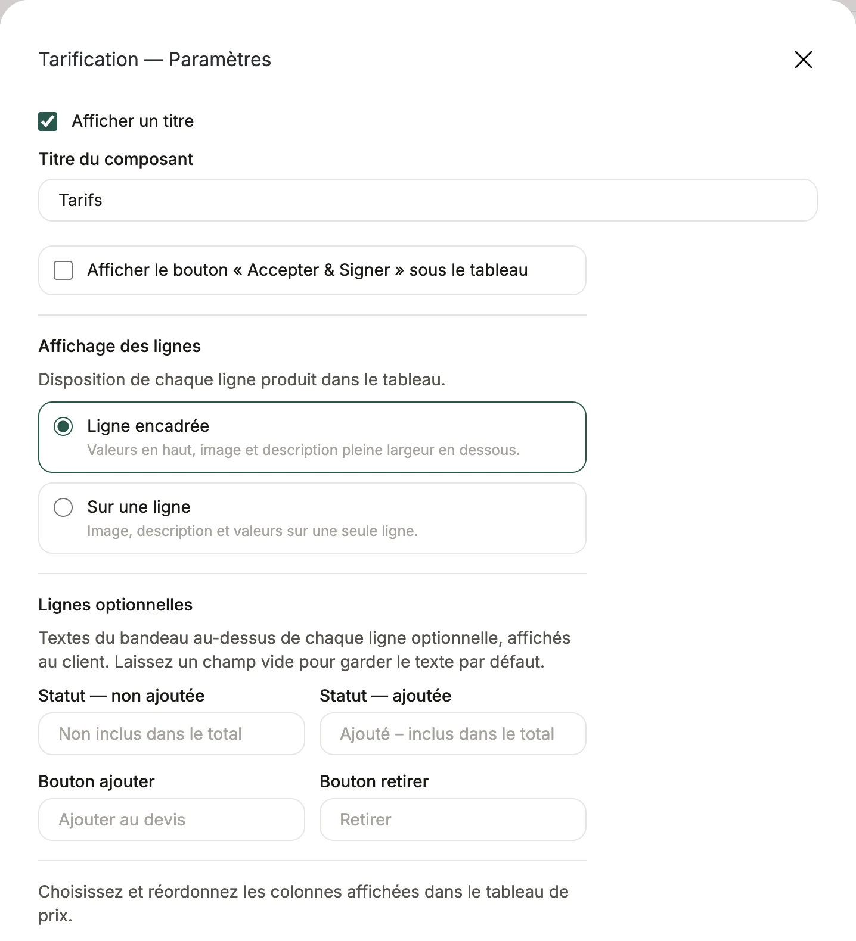Click the 'Statut — non ajoutée' label
The height and width of the screenshot is (941, 856).
tap(122, 696)
